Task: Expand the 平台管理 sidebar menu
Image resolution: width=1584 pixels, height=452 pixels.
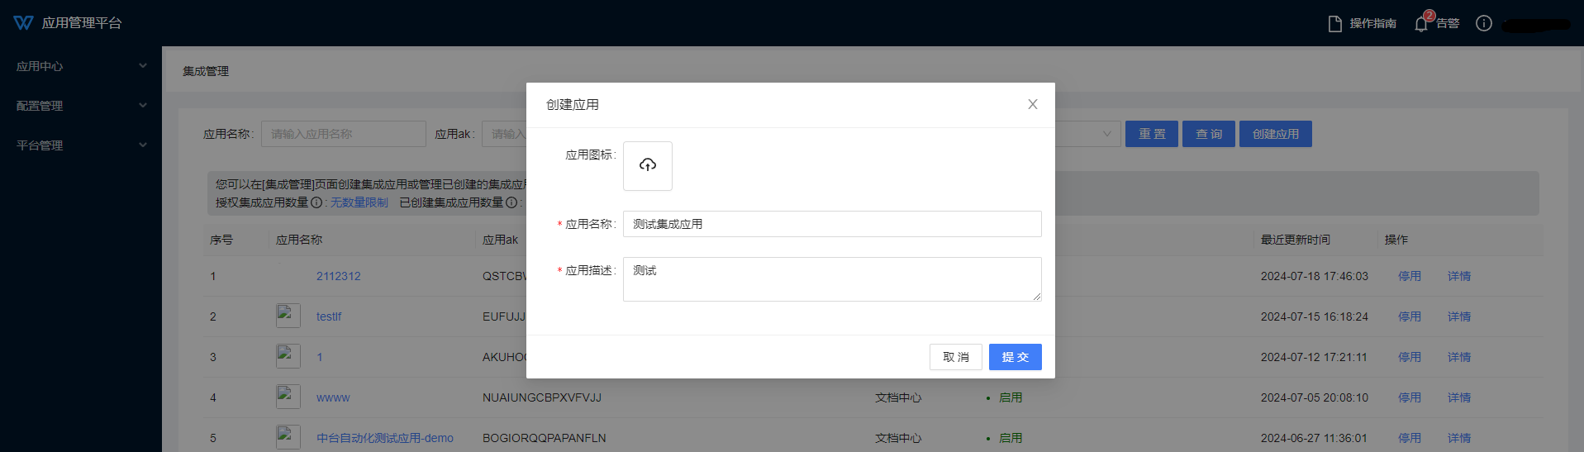Action: [79, 145]
